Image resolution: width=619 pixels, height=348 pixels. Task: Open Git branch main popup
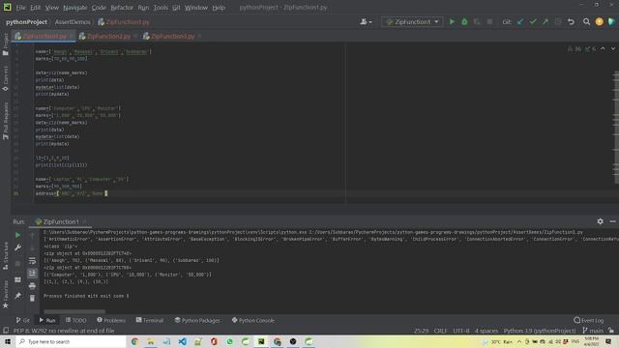tap(593, 331)
